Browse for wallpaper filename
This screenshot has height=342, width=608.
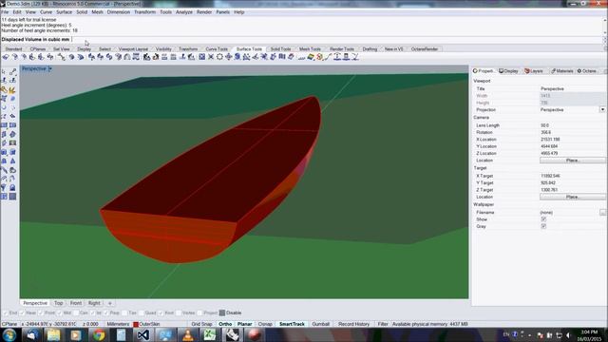[x=602, y=212]
